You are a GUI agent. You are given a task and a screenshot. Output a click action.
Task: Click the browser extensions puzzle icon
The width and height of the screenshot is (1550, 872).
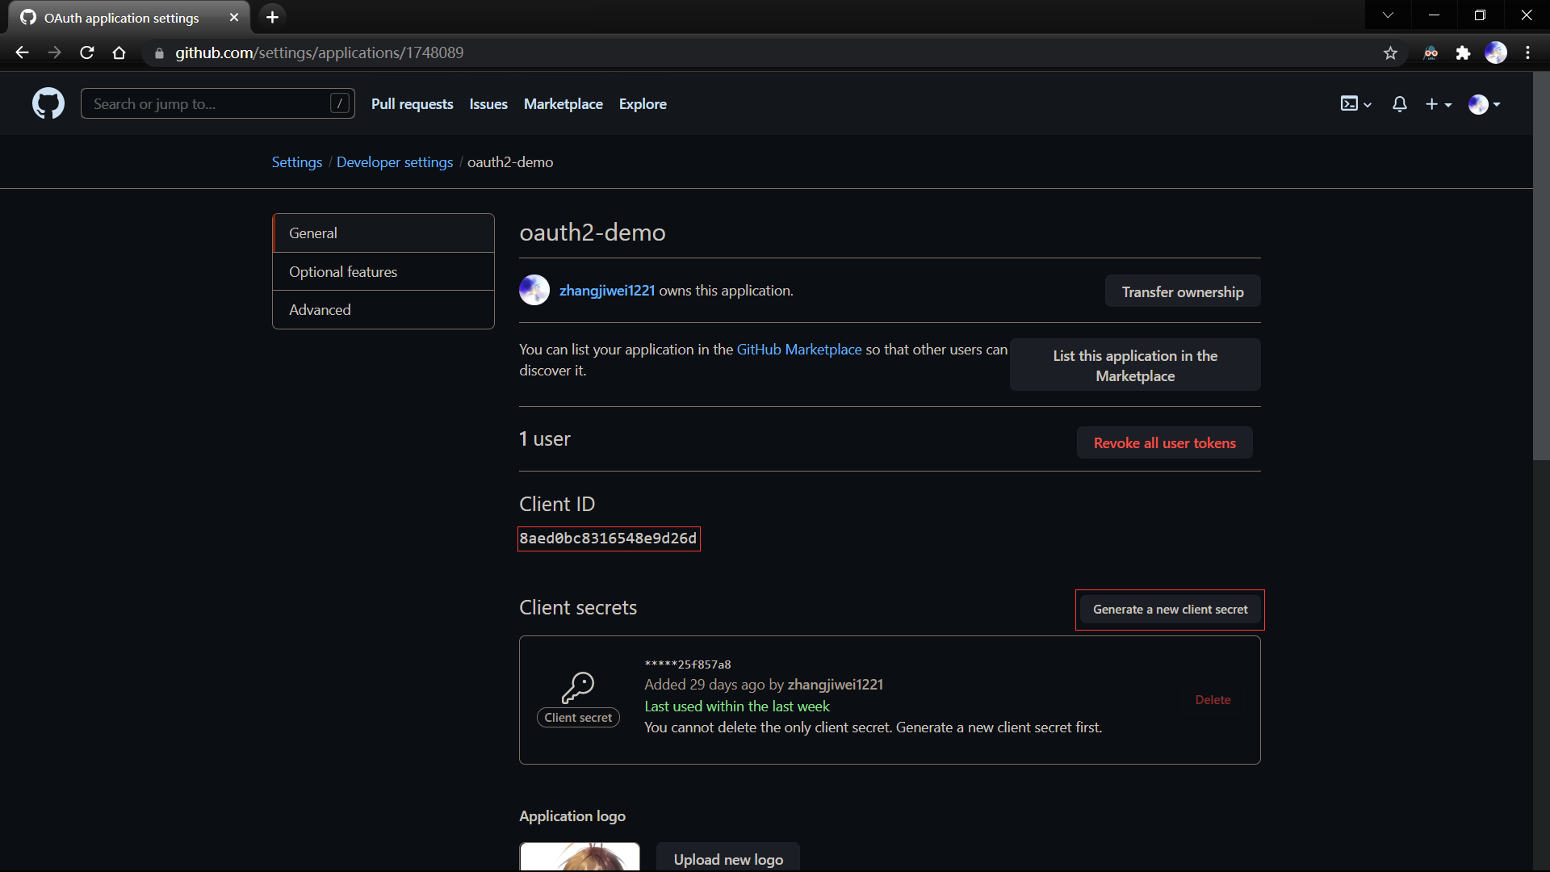point(1464,52)
